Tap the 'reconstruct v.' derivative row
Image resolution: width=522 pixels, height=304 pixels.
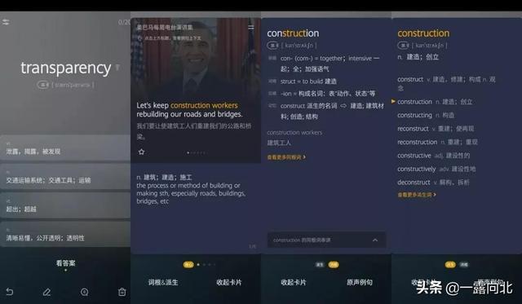[436, 129]
